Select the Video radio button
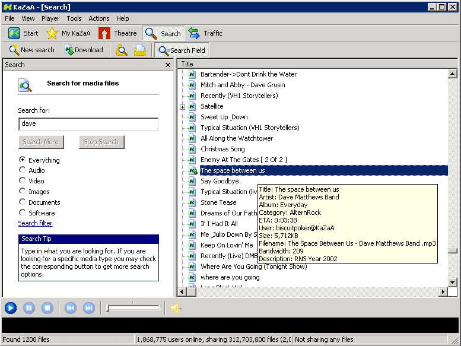Viewport: 461px width, 346px height. (x=22, y=180)
